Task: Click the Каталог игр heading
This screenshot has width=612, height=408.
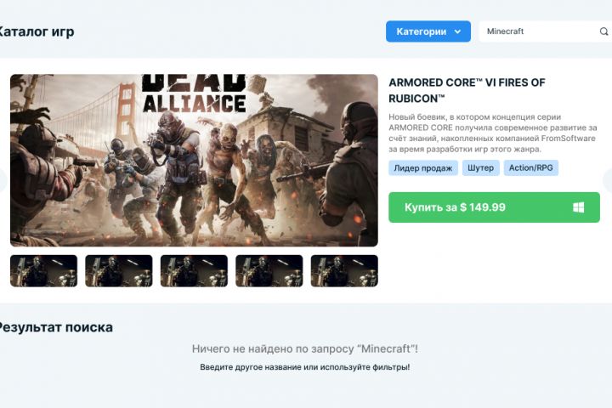Action: 36,31
